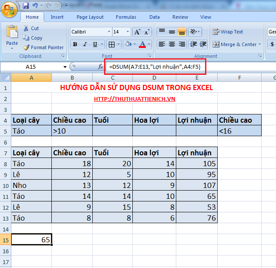Click the Office Button logo
The width and height of the screenshot is (276, 268).
coord(10,10)
